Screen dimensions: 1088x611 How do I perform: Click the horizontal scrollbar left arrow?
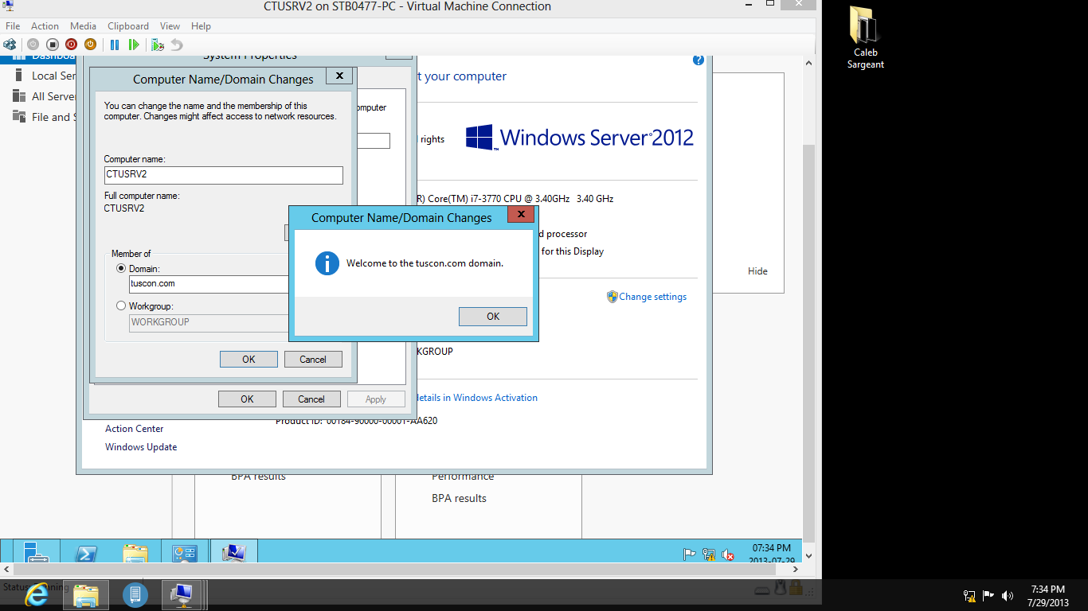pos(6,570)
